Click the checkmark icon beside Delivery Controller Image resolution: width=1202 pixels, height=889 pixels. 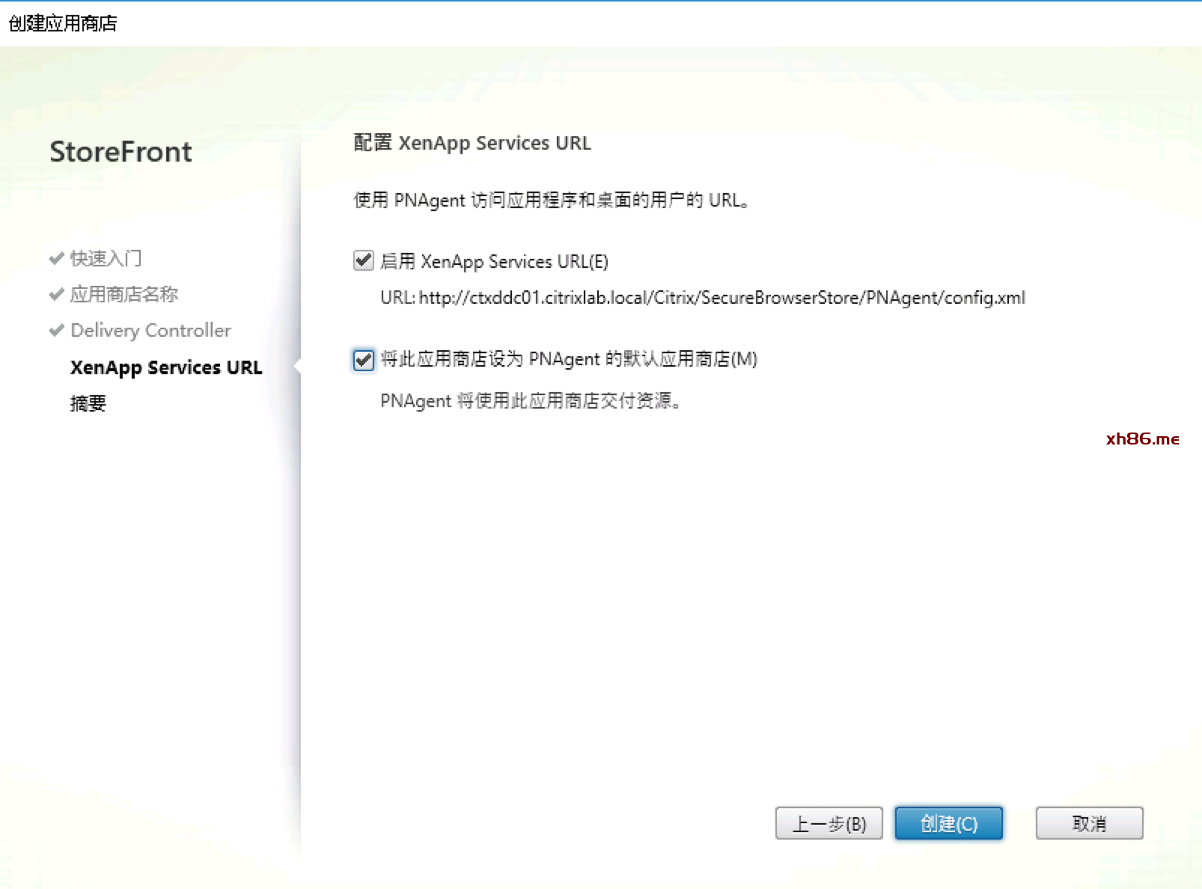click(56, 331)
